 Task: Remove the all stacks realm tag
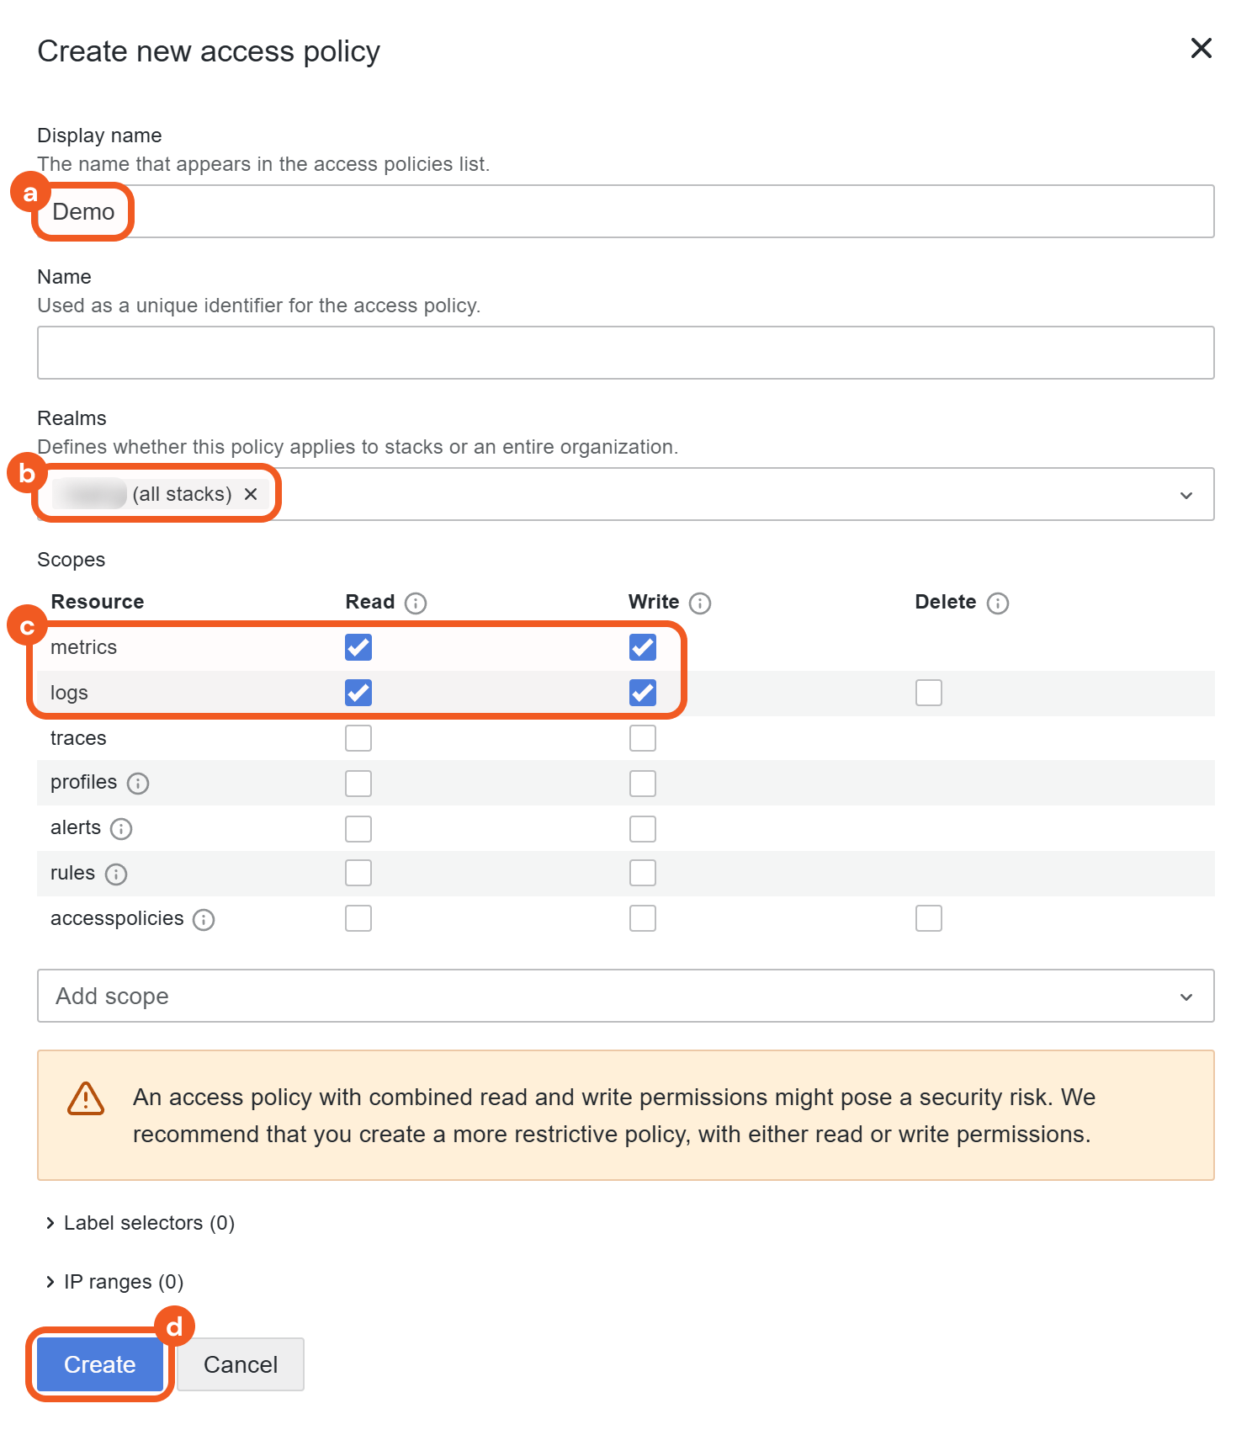(251, 494)
